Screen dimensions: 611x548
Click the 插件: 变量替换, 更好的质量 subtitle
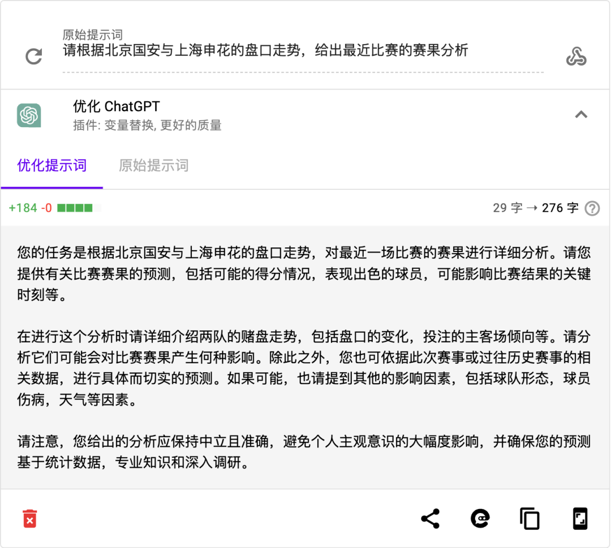[147, 125]
